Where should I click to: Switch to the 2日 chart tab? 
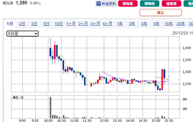click(22, 24)
